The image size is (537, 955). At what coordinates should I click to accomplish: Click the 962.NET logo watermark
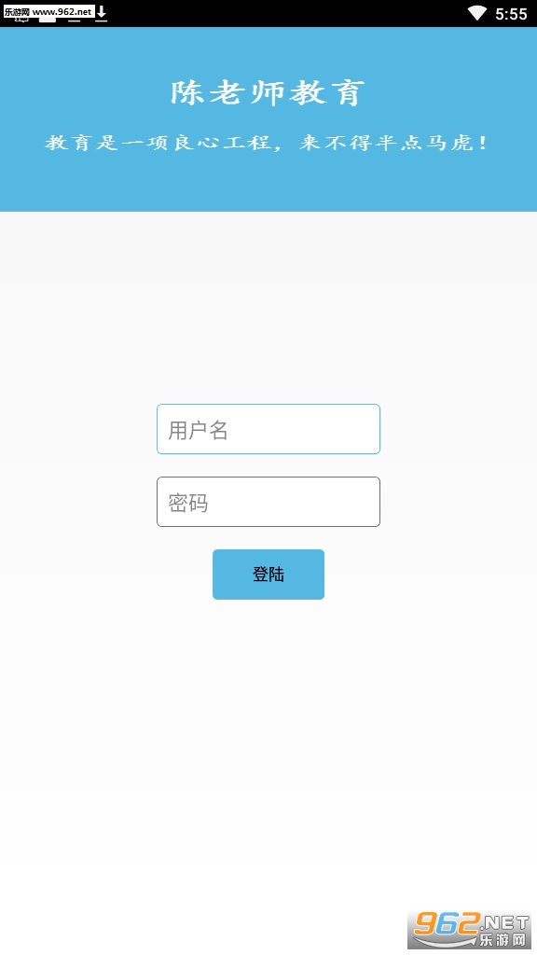click(470, 930)
